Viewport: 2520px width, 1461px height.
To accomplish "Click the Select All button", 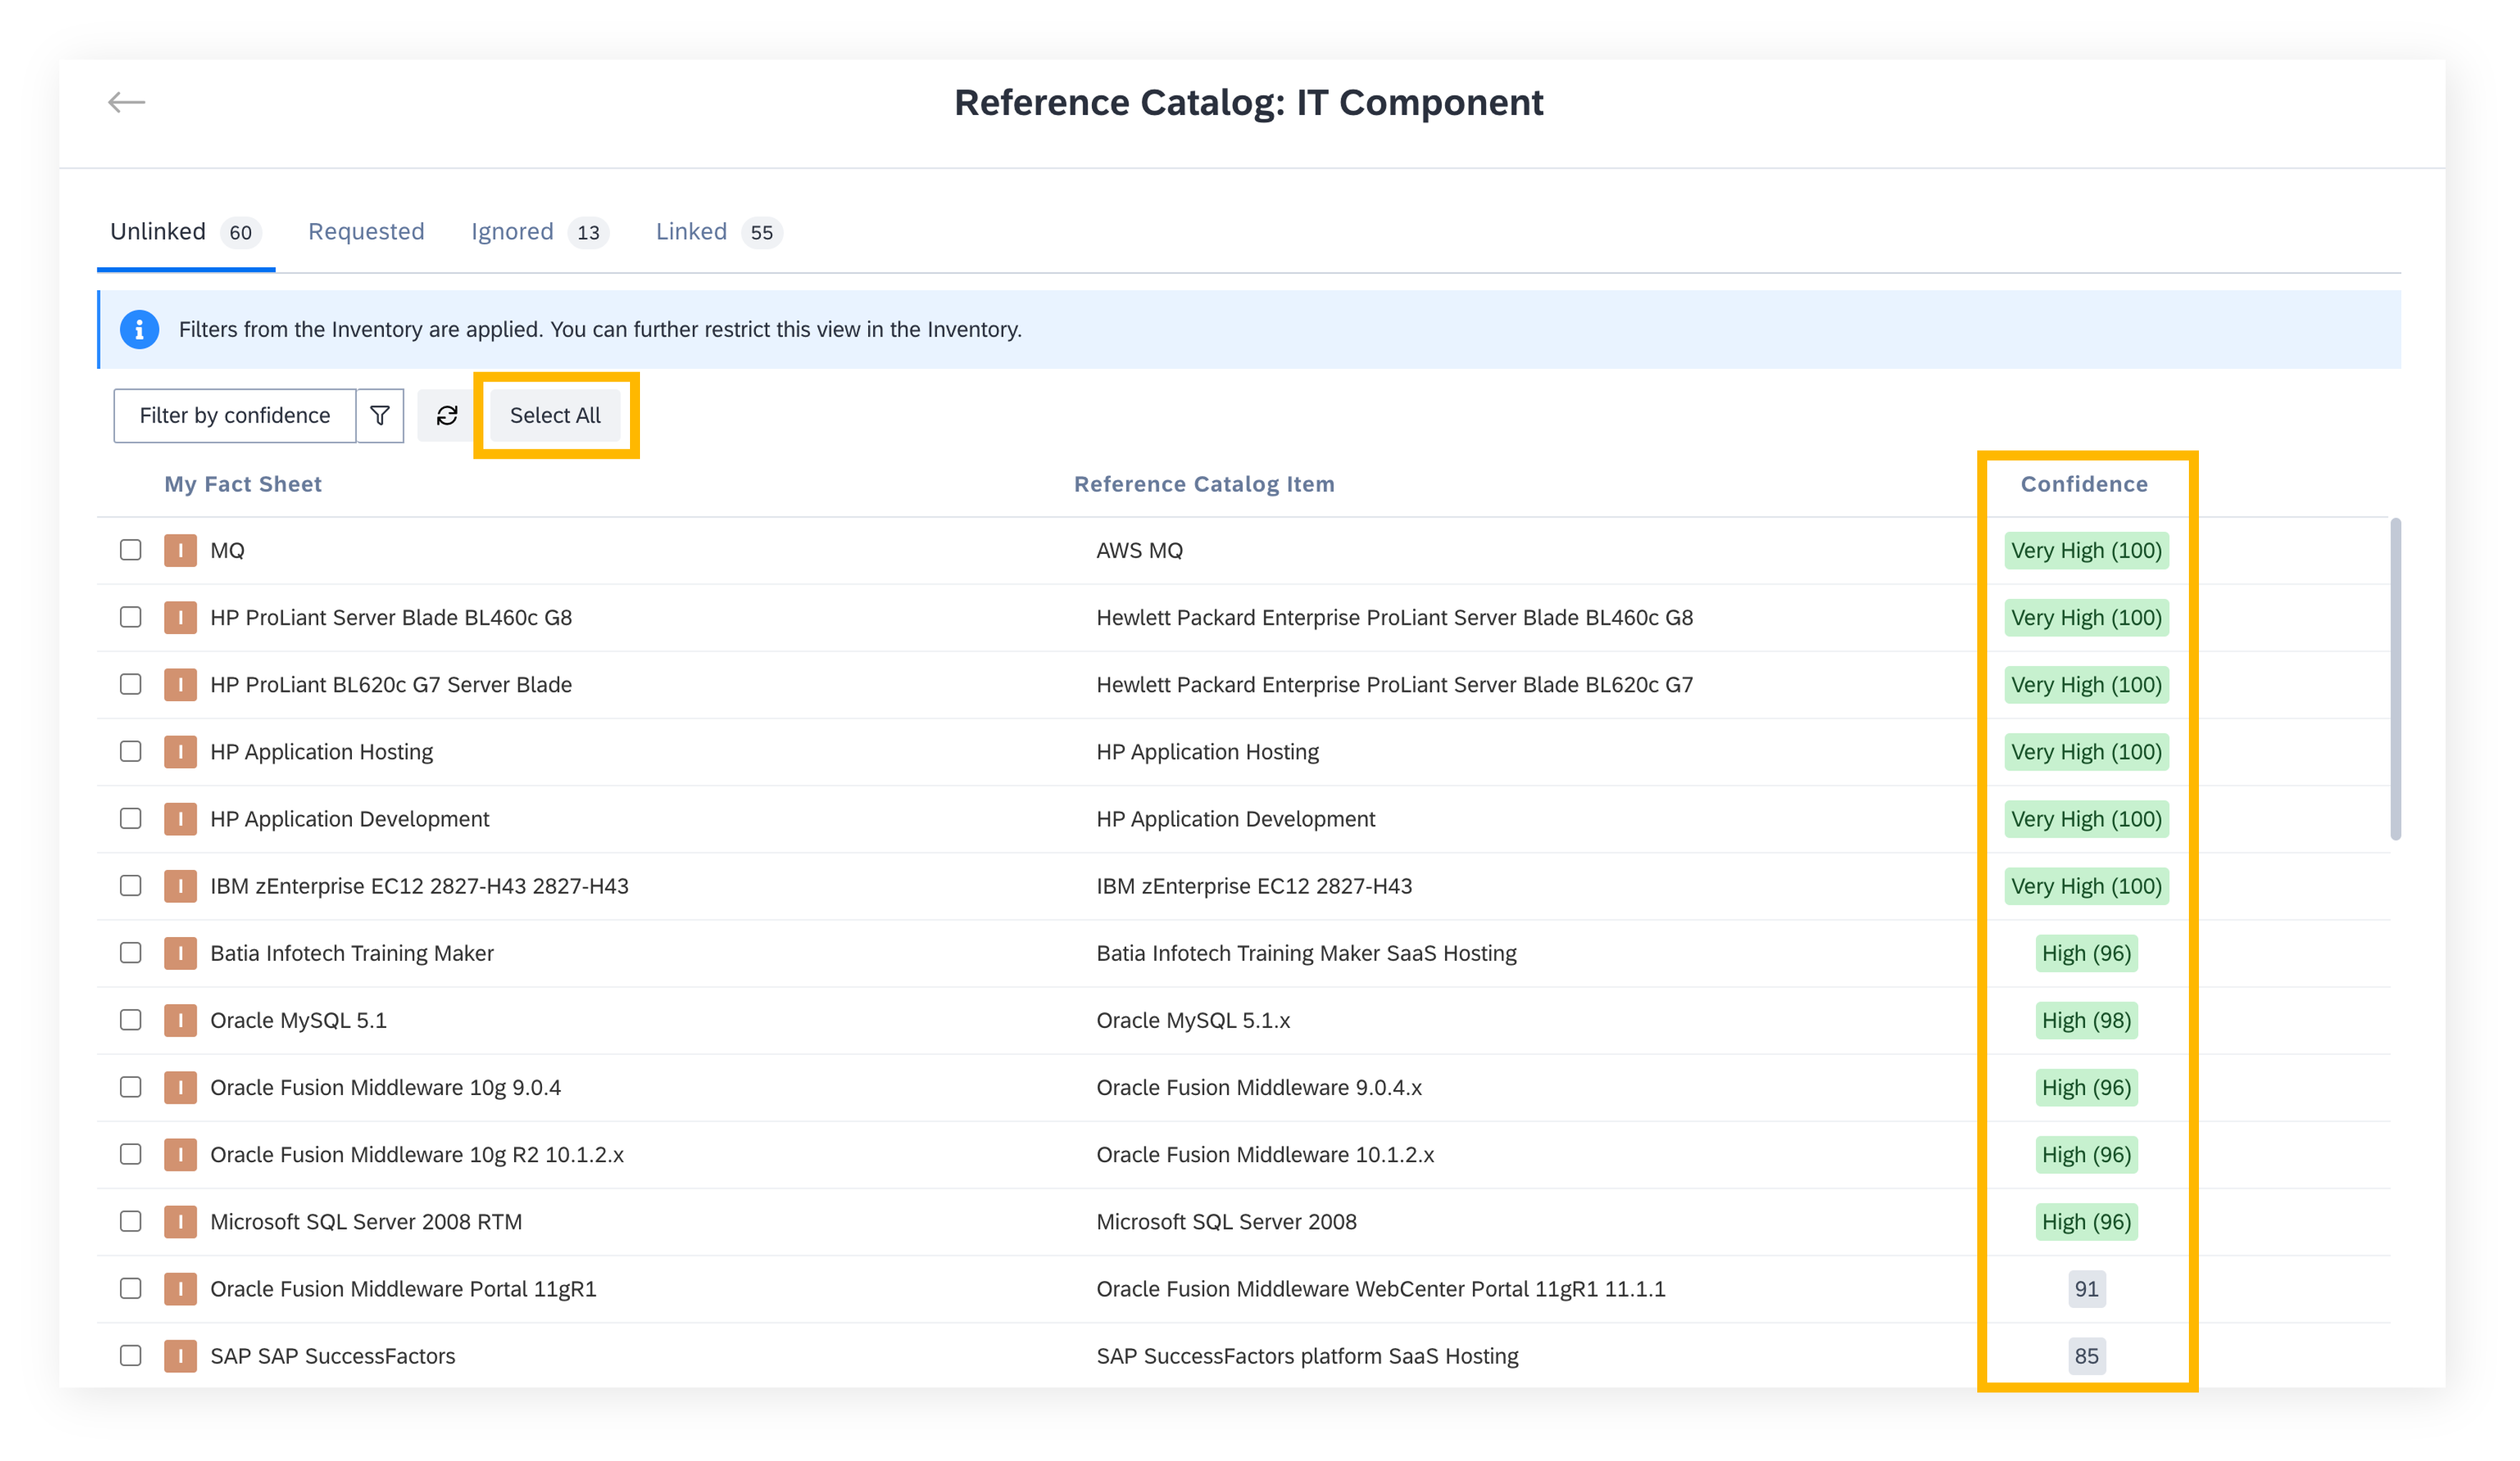I will coord(555,416).
